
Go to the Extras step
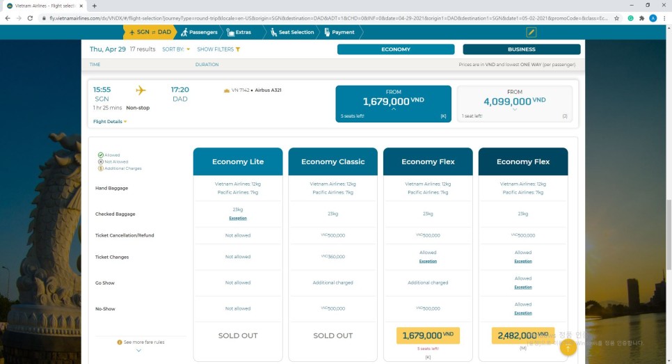239,32
